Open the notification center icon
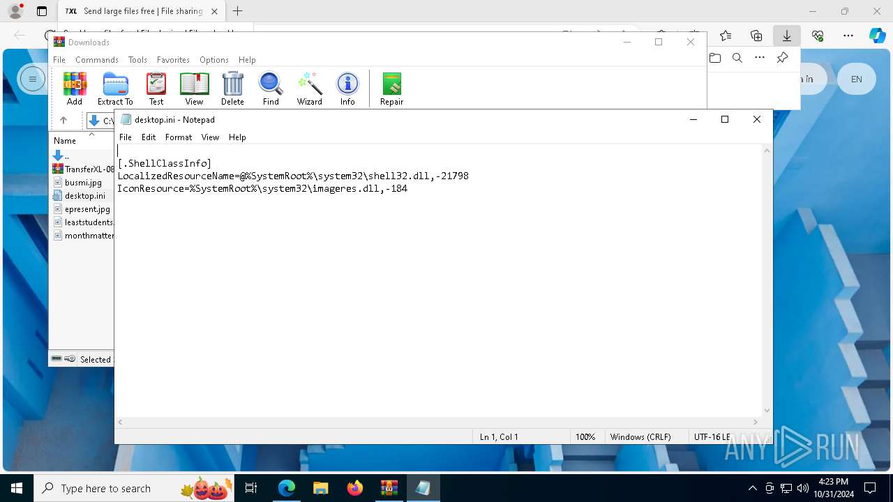This screenshot has width=893, height=502. click(870, 488)
